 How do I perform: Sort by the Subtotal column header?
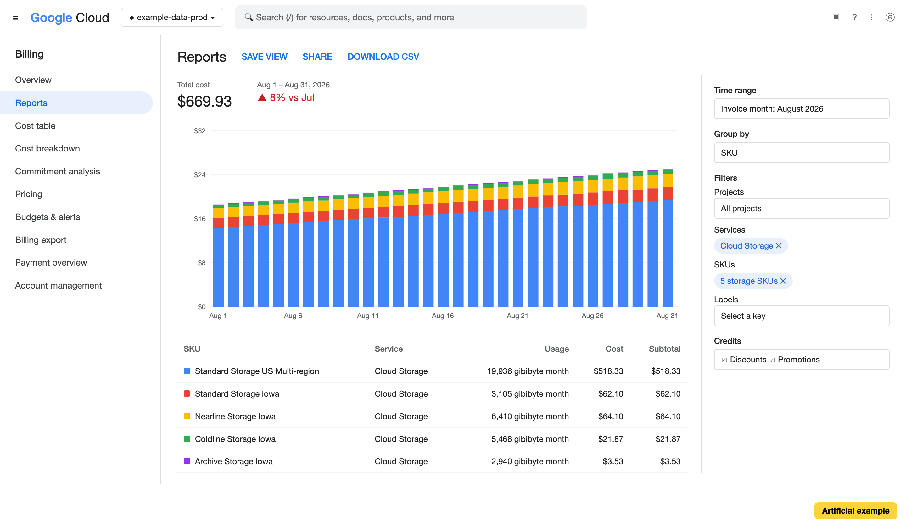[x=664, y=349]
